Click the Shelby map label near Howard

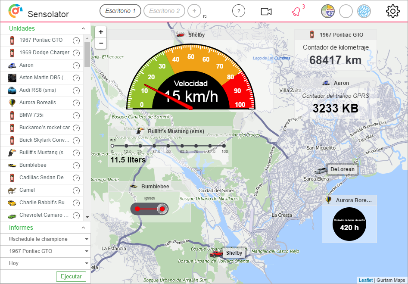(x=234, y=253)
